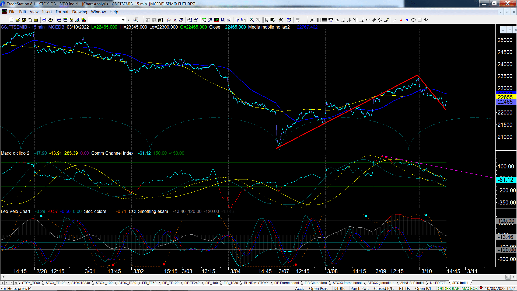The image size is (517, 291).
Task: Select the cycle arcs drawing tool
Action: 380,20
